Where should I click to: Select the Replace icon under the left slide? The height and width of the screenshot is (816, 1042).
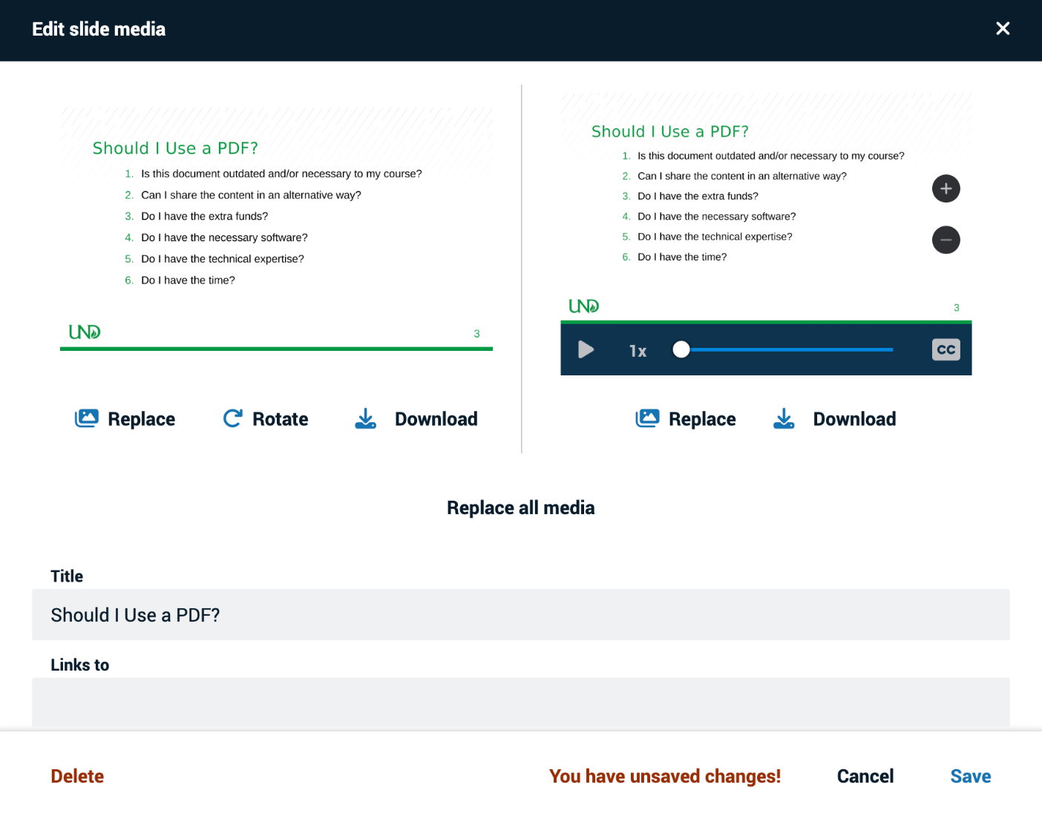coord(87,418)
